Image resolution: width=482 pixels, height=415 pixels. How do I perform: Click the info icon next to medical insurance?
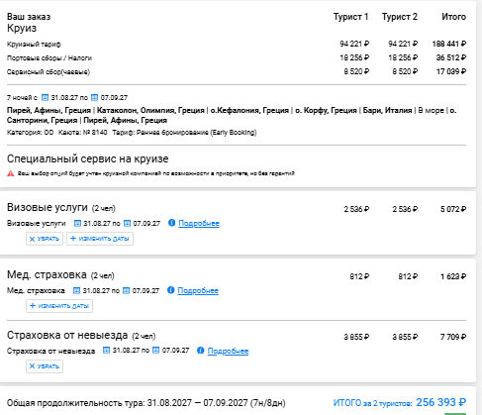170,290
